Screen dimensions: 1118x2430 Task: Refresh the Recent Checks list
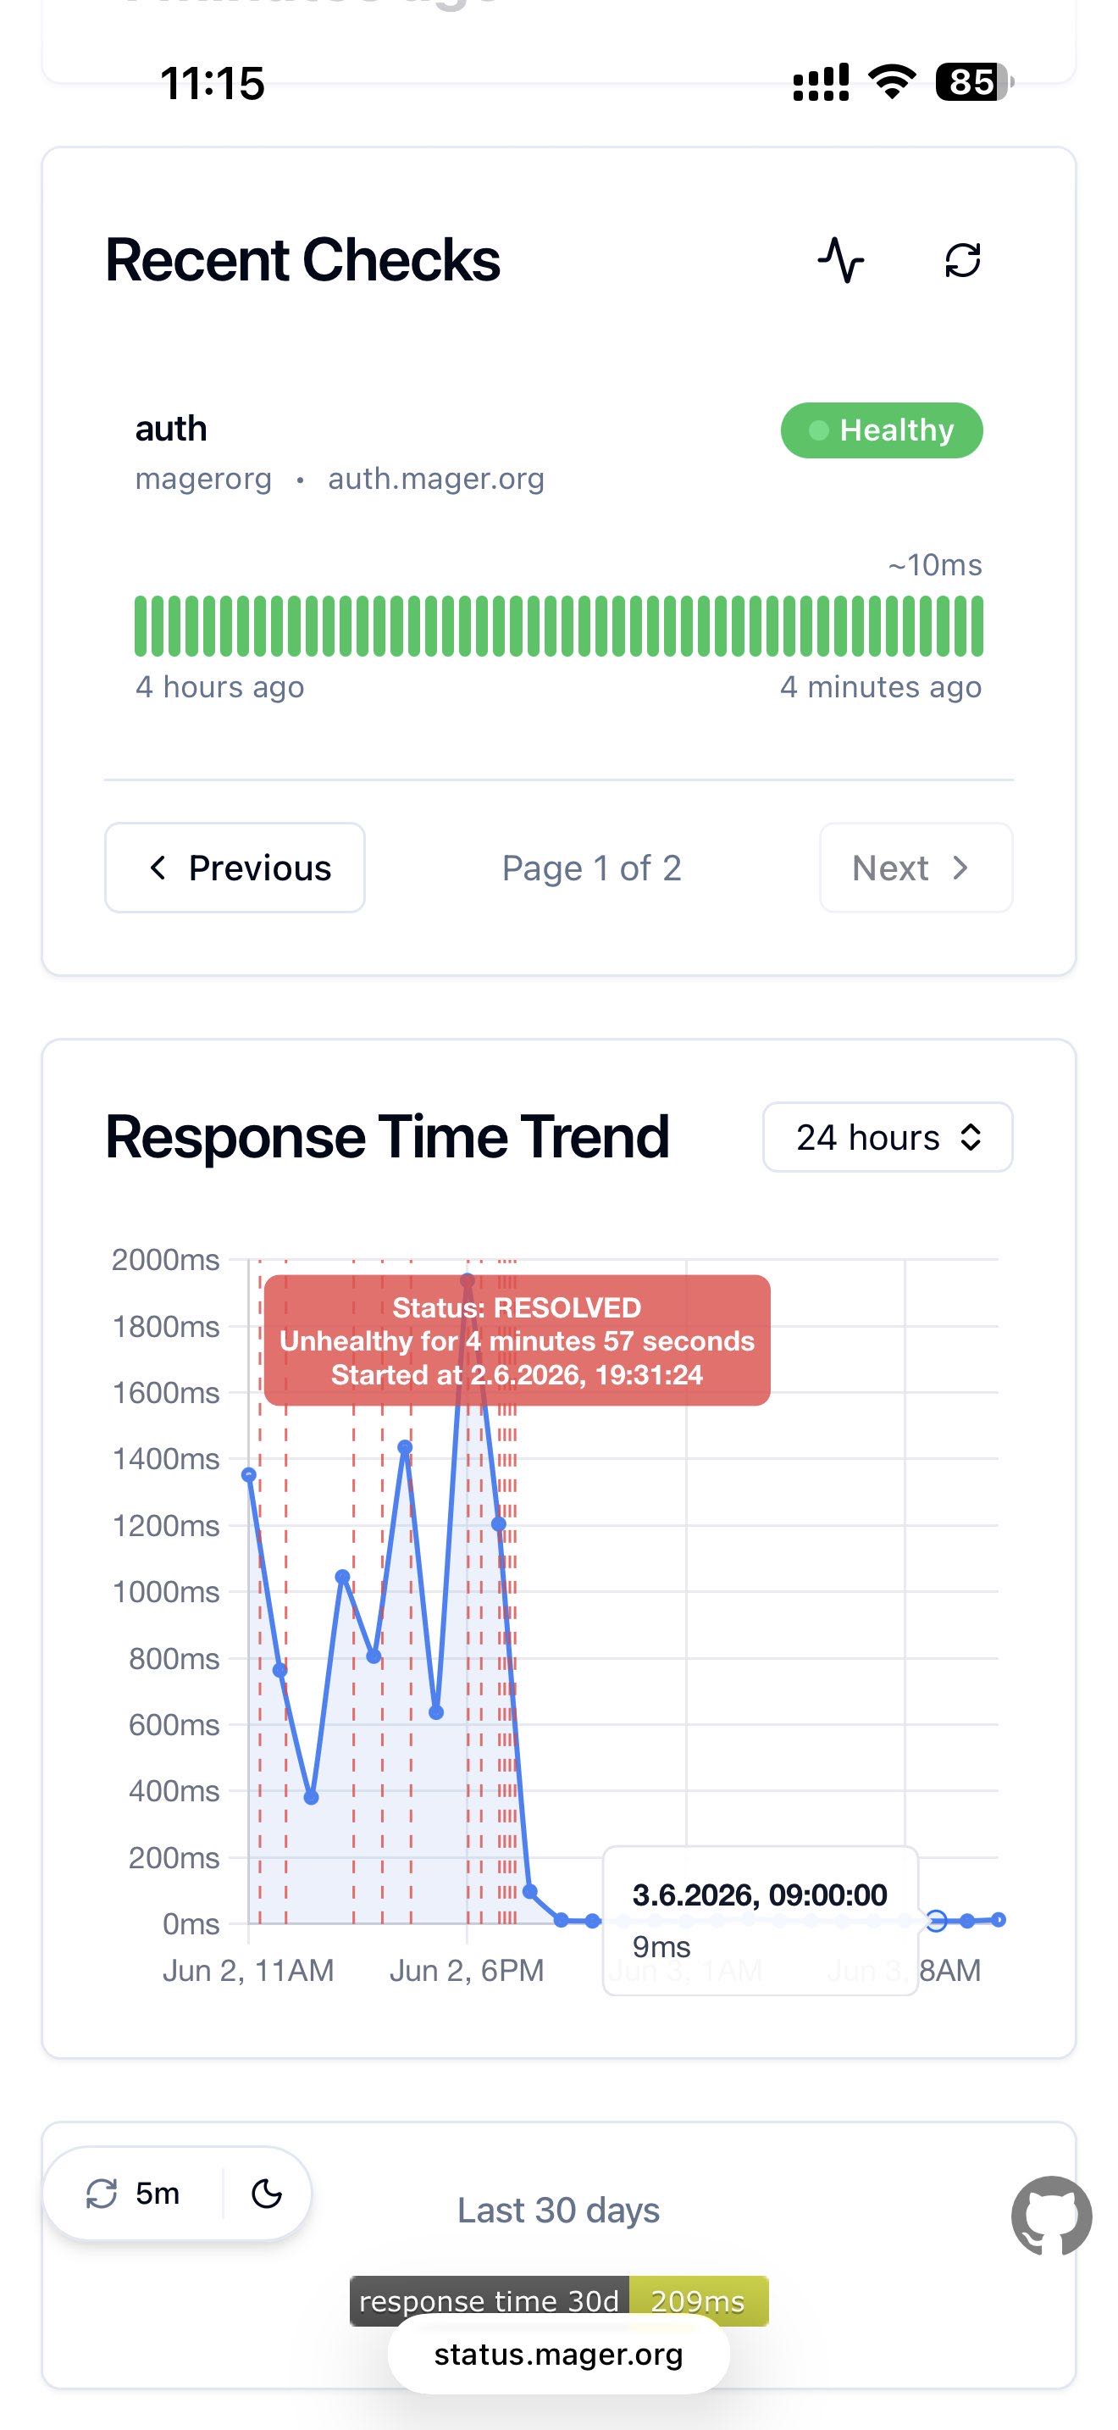(x=962, y=259)
